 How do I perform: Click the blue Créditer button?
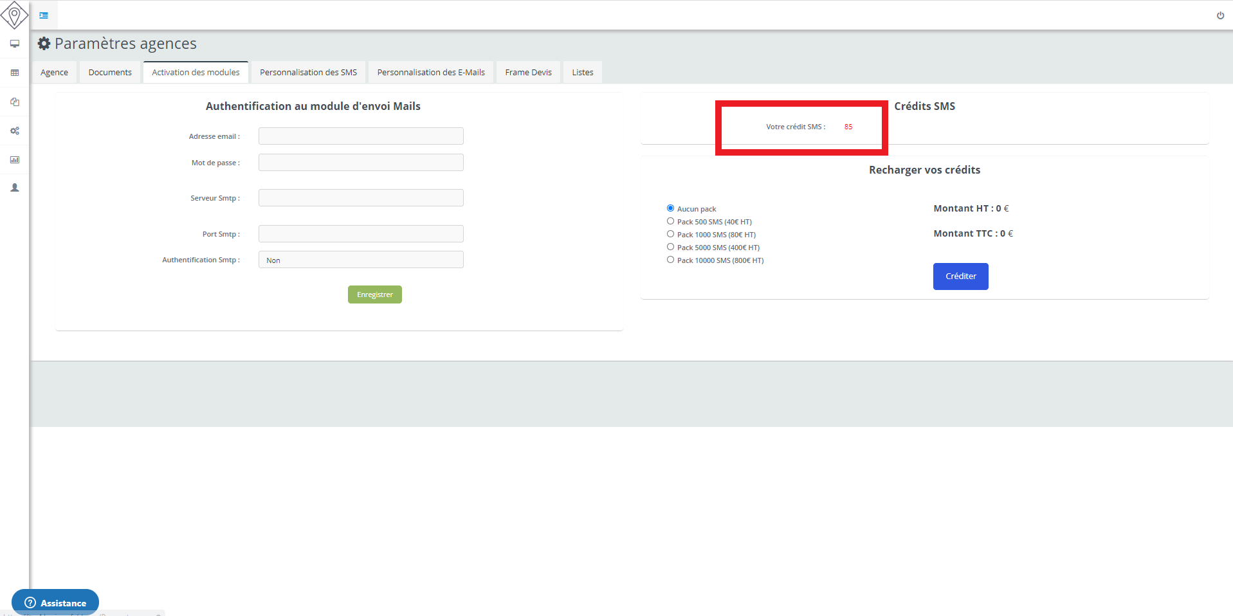(960, 276)
